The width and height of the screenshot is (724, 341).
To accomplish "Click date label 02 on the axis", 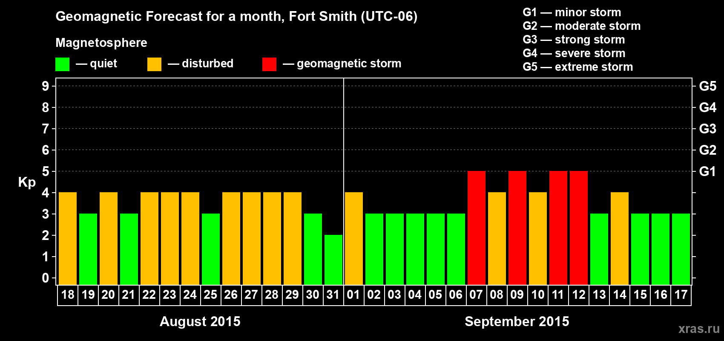I will click(374, 295).
